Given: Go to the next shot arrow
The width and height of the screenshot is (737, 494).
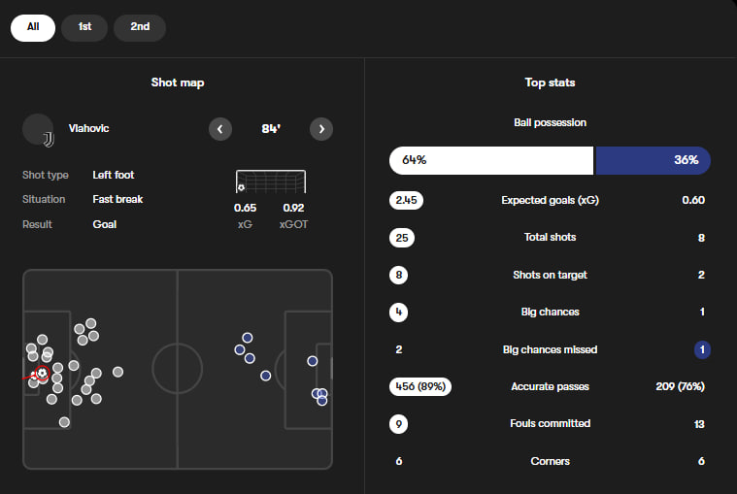Looking at the screenshot, I should [x=321, y=129].
